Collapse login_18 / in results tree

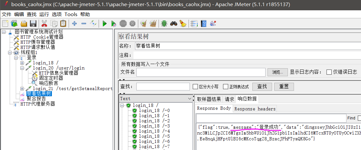point(122,105)
